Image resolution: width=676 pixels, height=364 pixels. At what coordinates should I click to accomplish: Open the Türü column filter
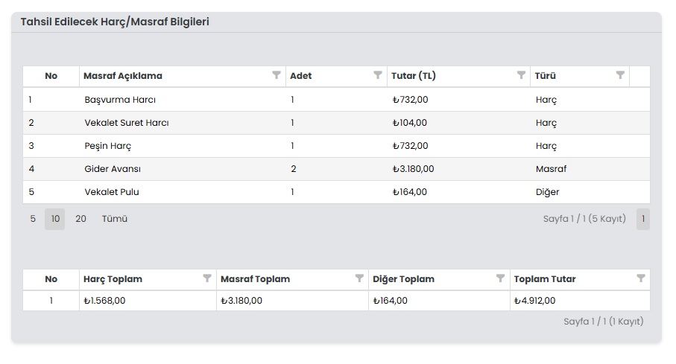pos(620,75)
